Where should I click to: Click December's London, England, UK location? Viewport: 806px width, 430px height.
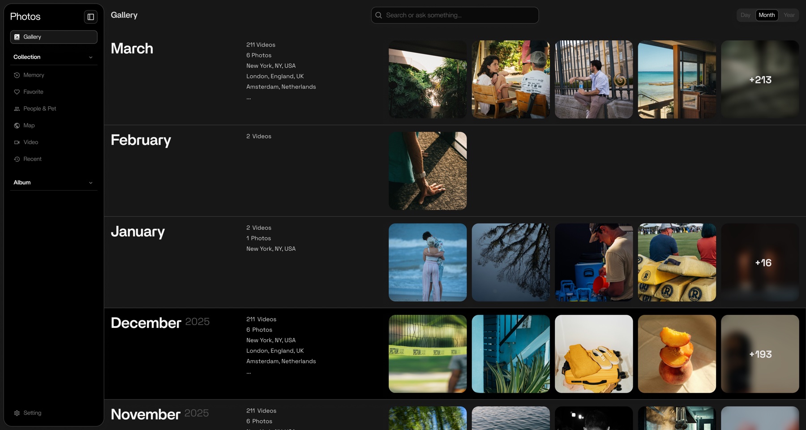tap(275, 351)
